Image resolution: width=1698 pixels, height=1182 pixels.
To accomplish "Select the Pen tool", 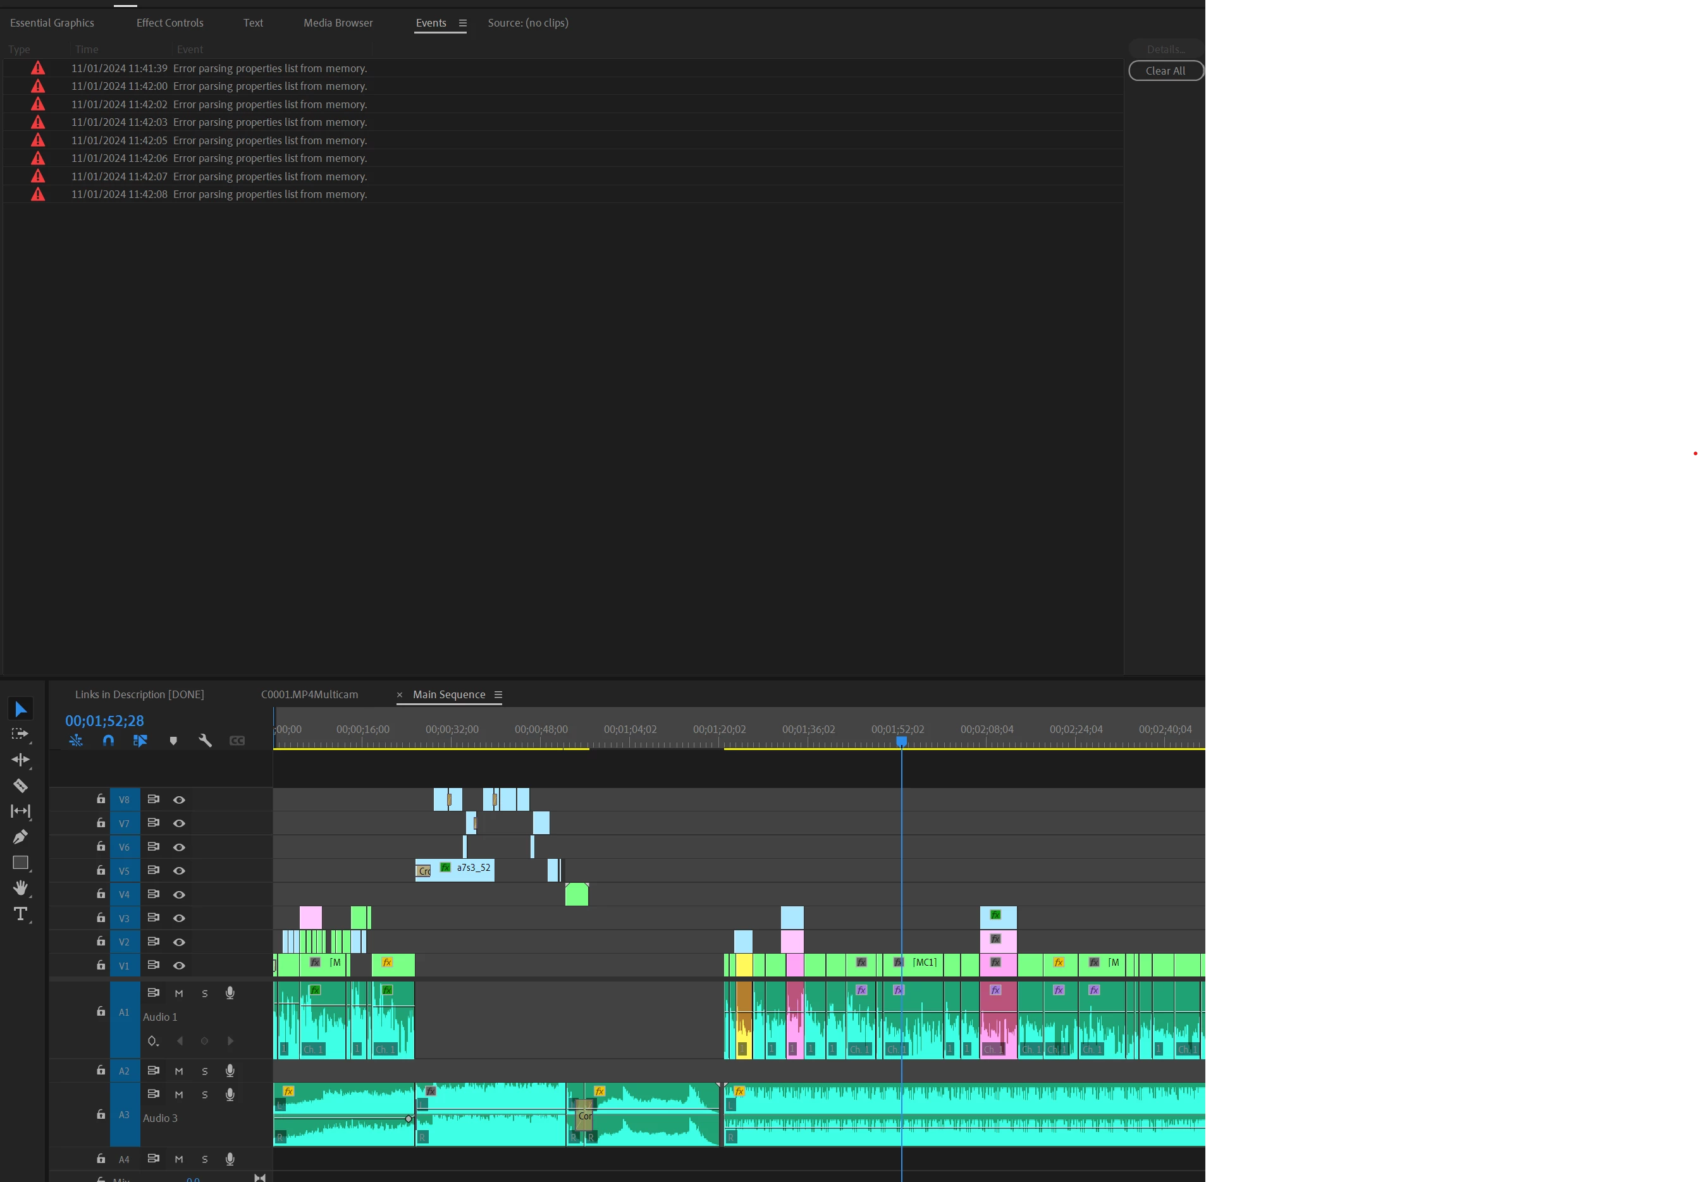I will click(20, 837).
